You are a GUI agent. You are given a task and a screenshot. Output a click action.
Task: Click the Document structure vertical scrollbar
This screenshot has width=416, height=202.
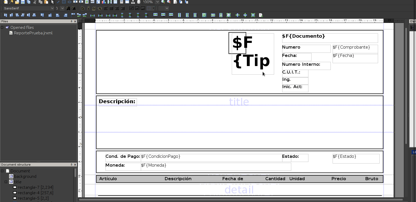(75, 173)
